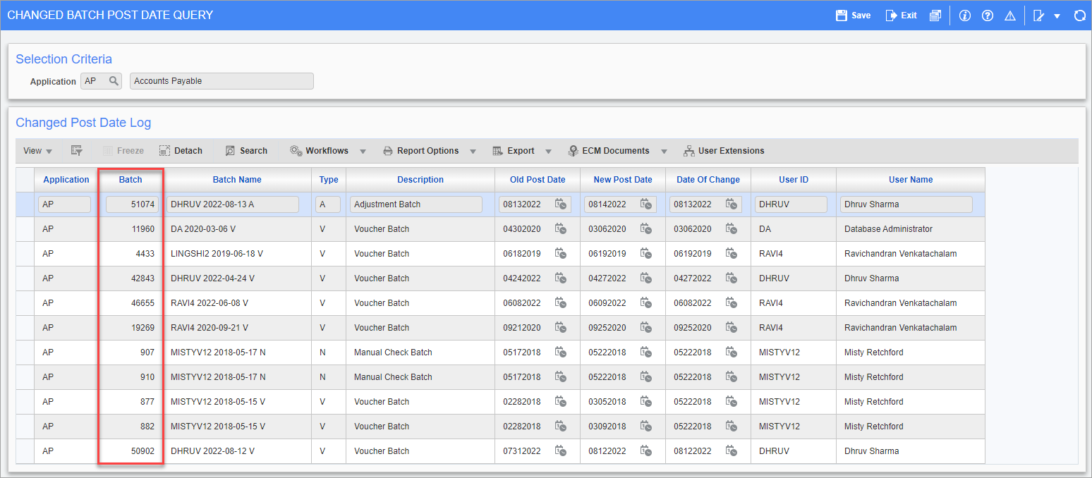This screenshot has height=478, width=1092.
Task: Open the information icon in header
Action: pos(965,15)
